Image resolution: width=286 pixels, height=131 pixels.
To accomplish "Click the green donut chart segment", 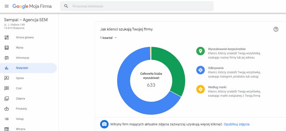I will [x=173, y=67].
